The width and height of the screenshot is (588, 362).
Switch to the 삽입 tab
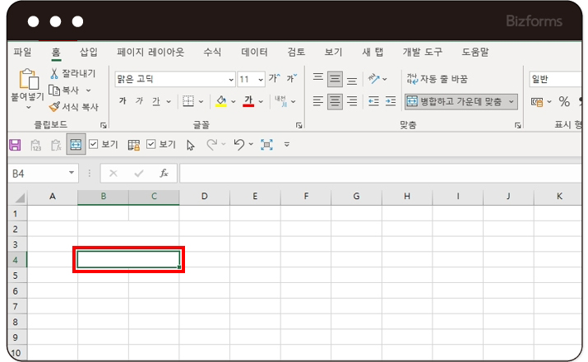pyautogui.click(x=89, y=52)
